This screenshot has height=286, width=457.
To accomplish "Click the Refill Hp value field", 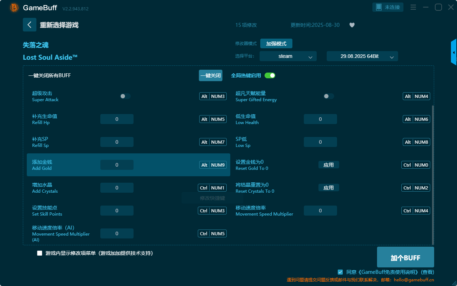I will pyautogui.click(x=117, y=119).
